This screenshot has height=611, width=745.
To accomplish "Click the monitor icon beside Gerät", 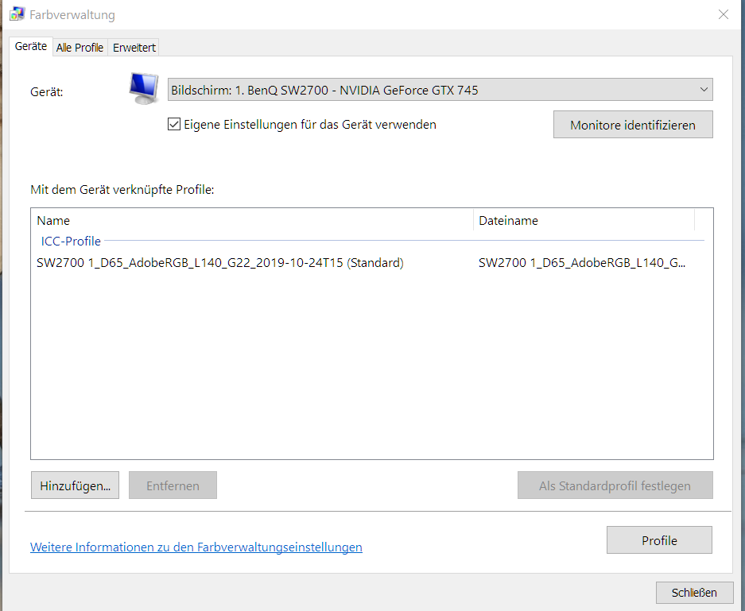I will 144,88.
